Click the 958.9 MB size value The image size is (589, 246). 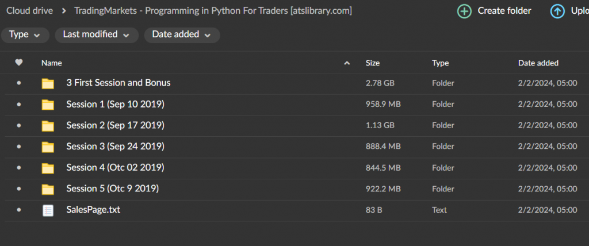383,105
